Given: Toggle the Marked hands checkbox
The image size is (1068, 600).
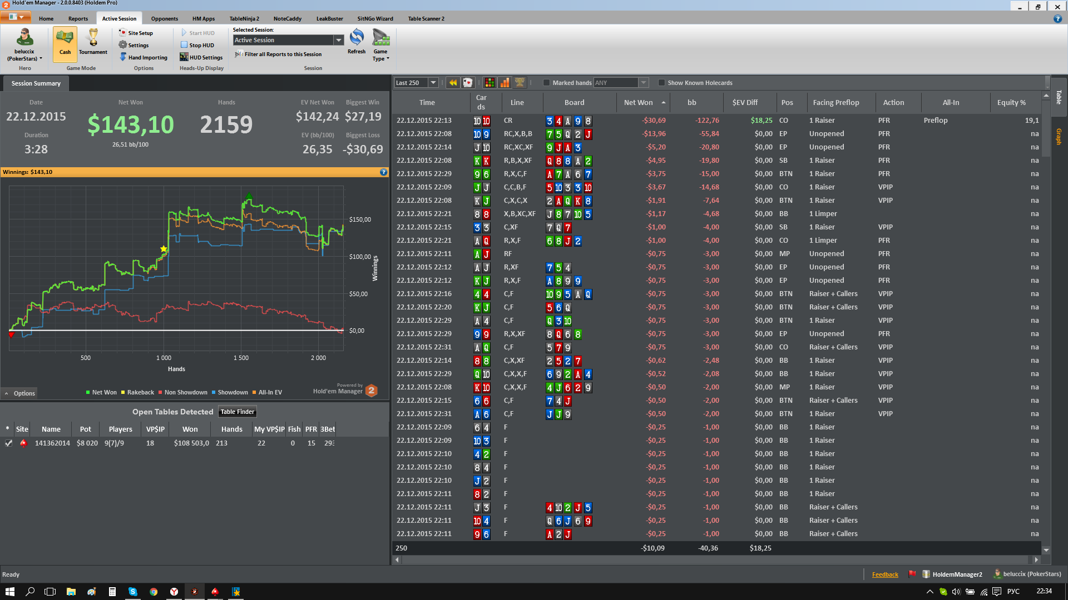Looking at the screenshot, I should [x=546, y=83].
